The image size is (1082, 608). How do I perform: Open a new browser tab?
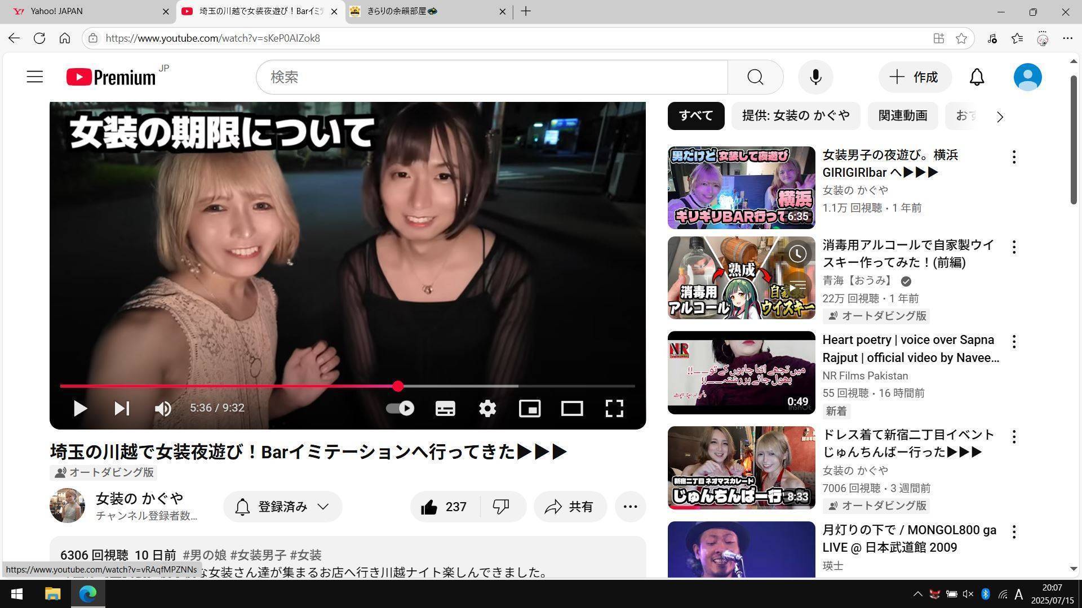525,11
